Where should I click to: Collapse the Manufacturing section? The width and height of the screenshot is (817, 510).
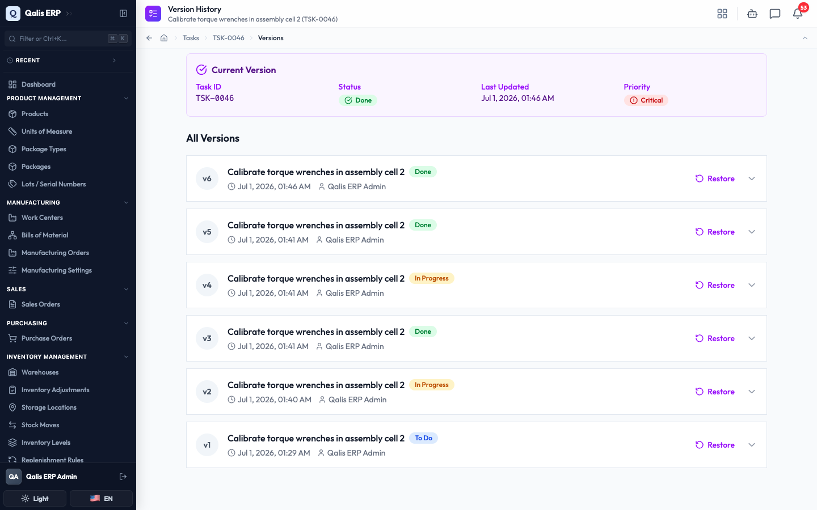point(126,202)
